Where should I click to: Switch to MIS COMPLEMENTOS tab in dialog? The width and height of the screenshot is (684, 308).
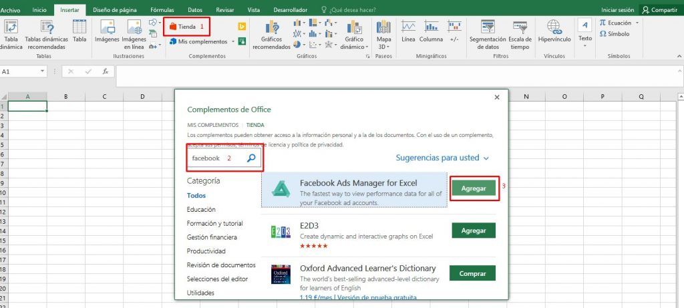(213, 125)
